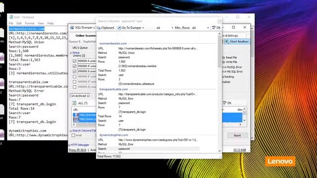
Task: Open the Go To Dumper dropdown menu
Action: point(143,28)
